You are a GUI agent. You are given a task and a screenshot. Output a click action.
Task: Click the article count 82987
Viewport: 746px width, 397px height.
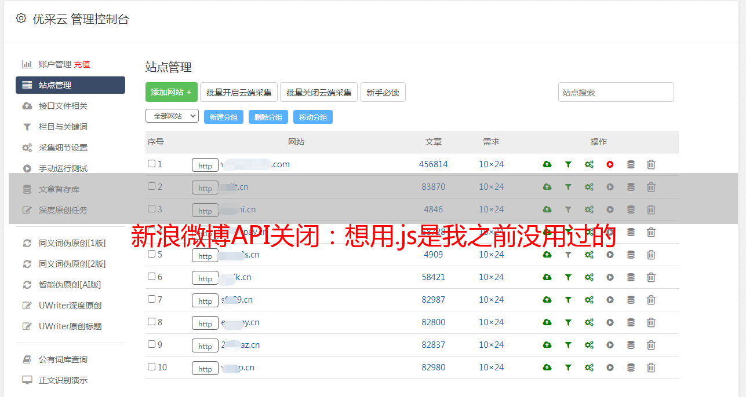point(434,300)
